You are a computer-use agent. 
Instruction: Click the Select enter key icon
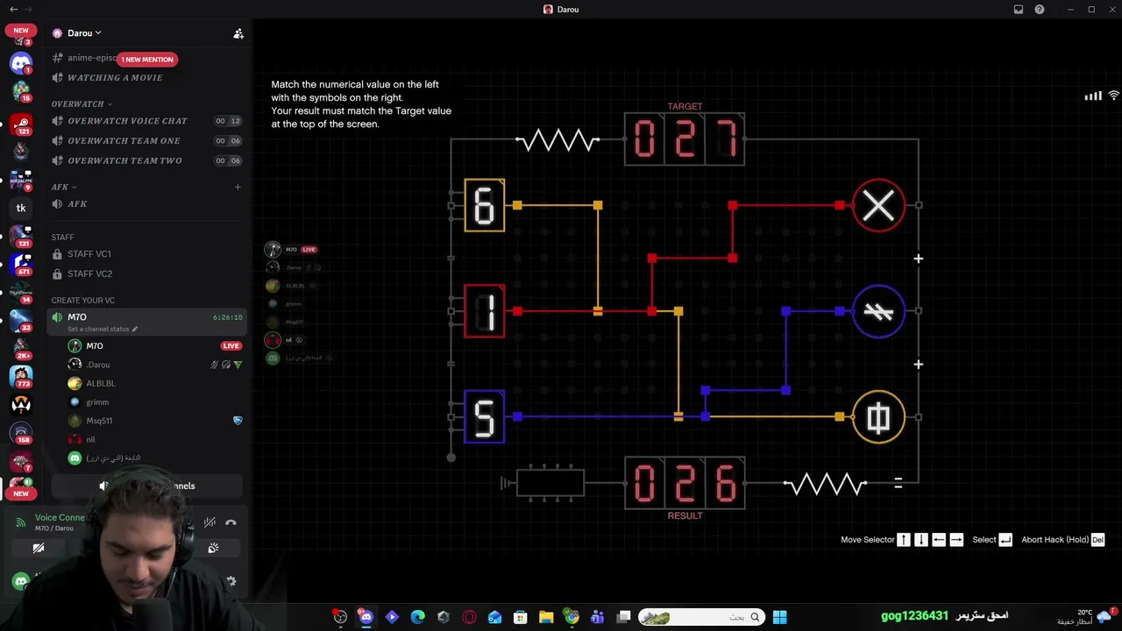coord(1005,540)
